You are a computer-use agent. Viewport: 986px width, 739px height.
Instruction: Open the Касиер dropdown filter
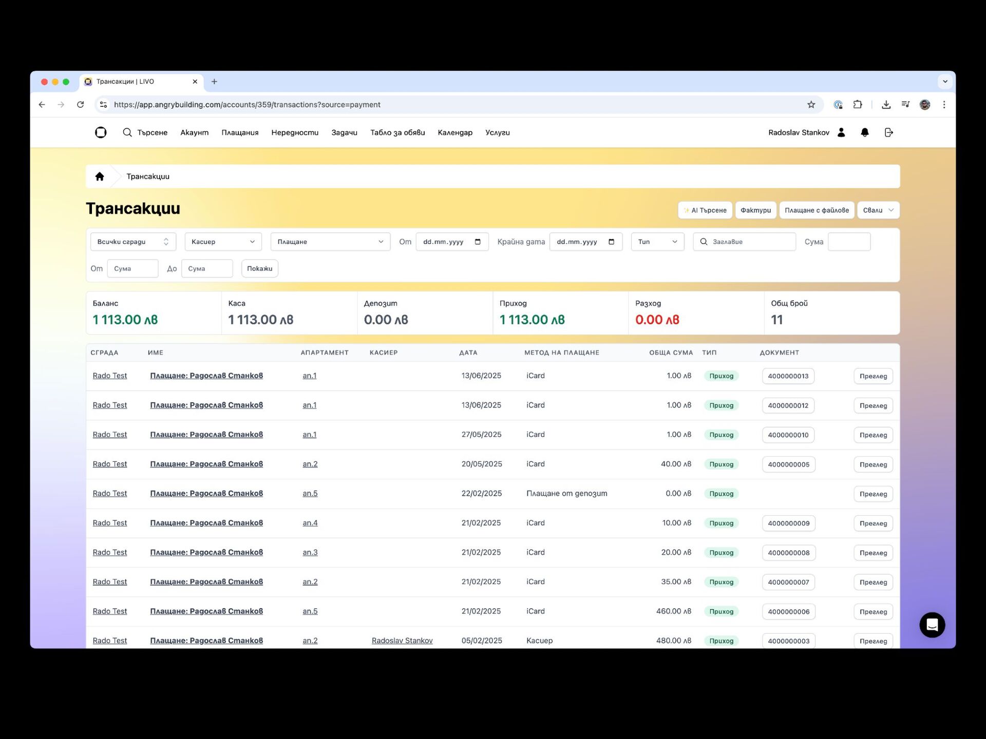[223, 242]
